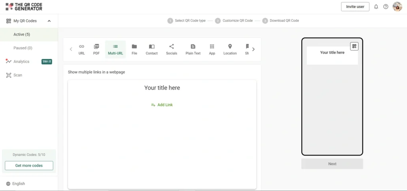Open the help question mark icon
Image resolution: width=407 pixels, height=191 pixels.
(386, 7)
